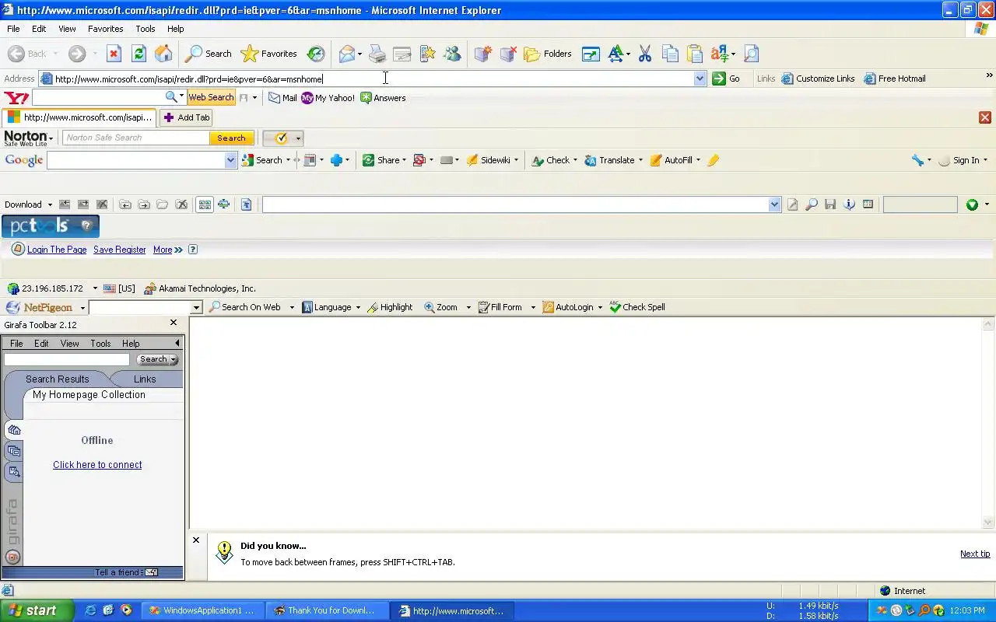Open the Translate dropdown arrow
The image size is (996, 622).
[x=640, y=160]
